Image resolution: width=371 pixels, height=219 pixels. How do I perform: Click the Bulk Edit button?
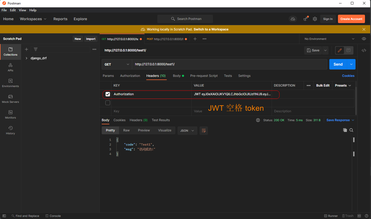click(x=323, y=86)
